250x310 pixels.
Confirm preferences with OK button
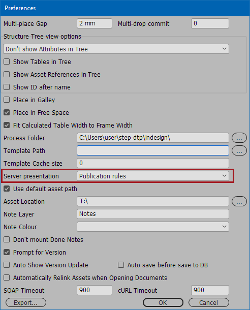click(x=163, y=303)
